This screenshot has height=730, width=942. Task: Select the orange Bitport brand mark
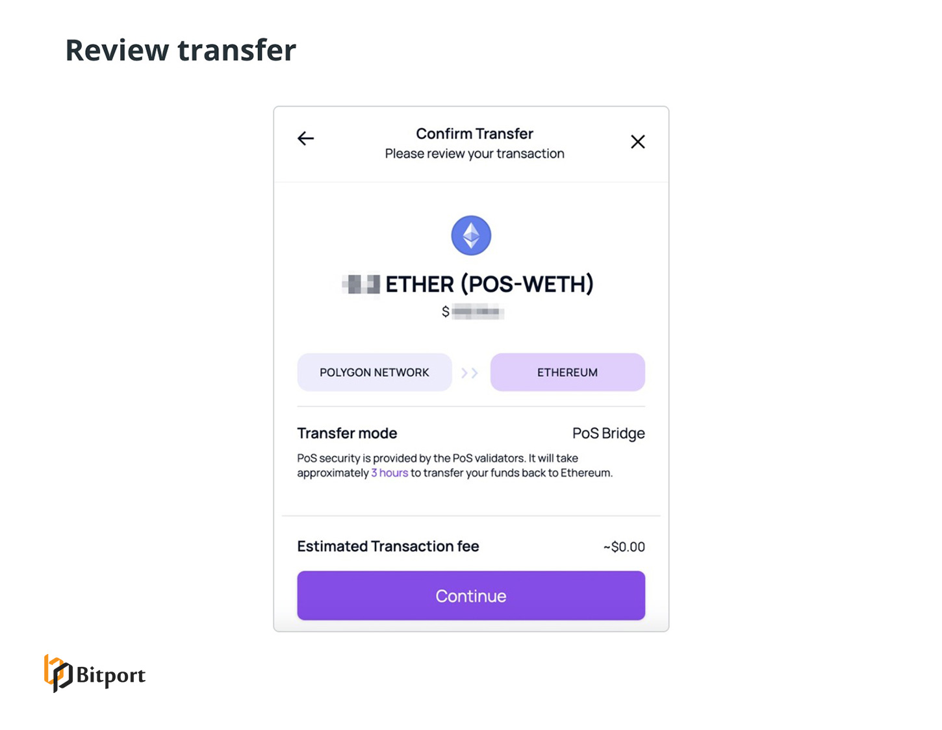pos(57,674)
